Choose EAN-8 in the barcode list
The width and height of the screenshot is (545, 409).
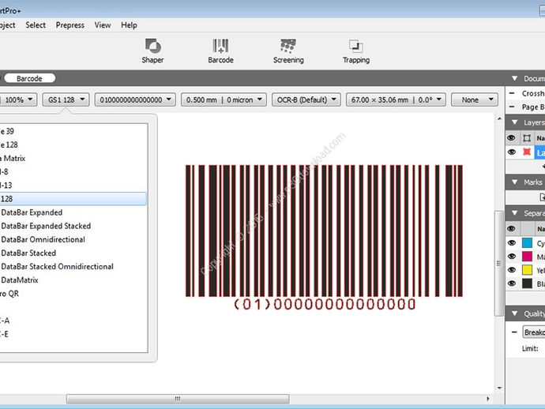click(73, 172)
